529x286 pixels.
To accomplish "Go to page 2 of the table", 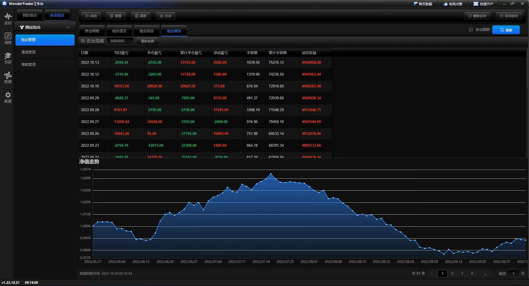I will (x=452, y=274).
